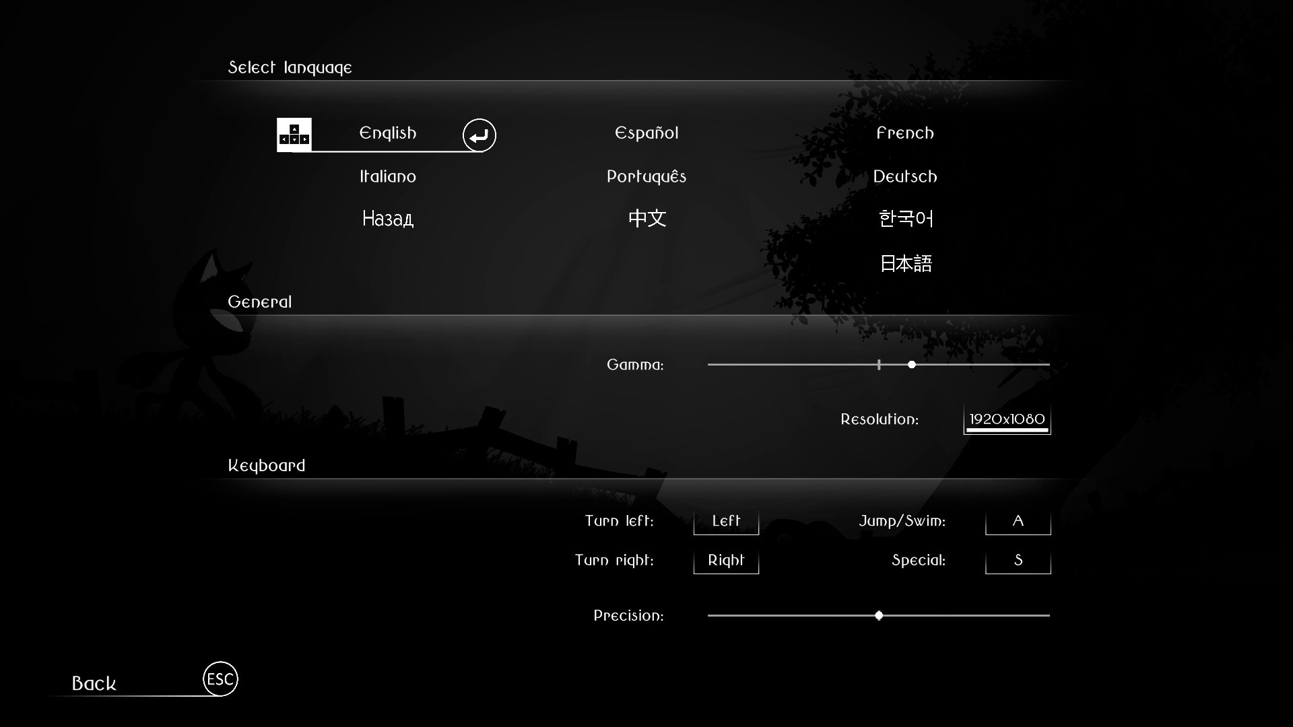Viewport: 1293px width, 727px height.
Task: Switch language to Deutsch
Action: point(905,177)
